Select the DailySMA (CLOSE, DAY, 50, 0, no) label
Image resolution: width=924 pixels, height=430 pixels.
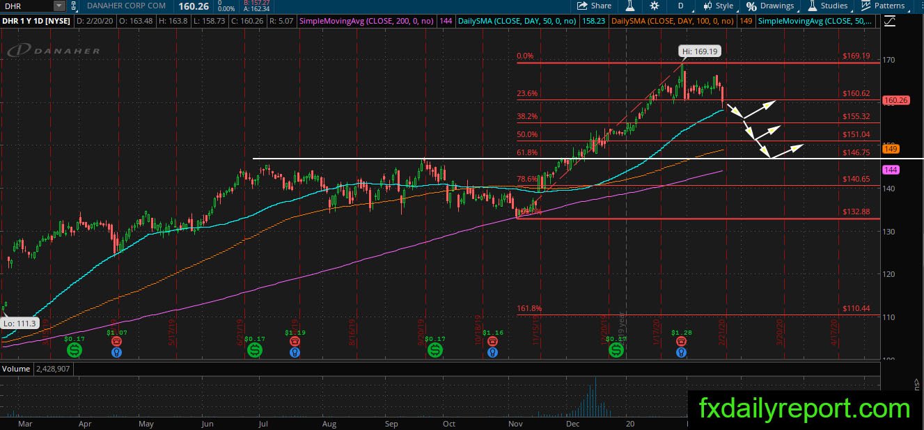517,22
